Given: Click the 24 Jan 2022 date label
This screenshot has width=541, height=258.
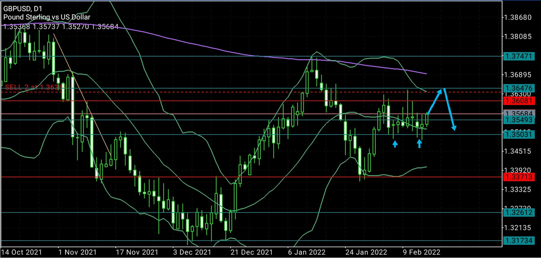Looking at the screenshot, I should 366,252.
